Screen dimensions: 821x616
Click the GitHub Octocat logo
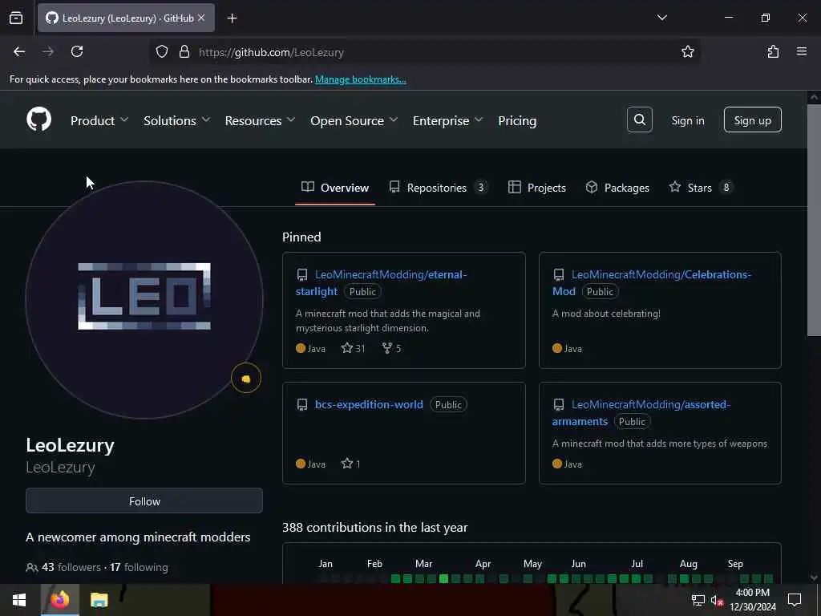(38, 120)
